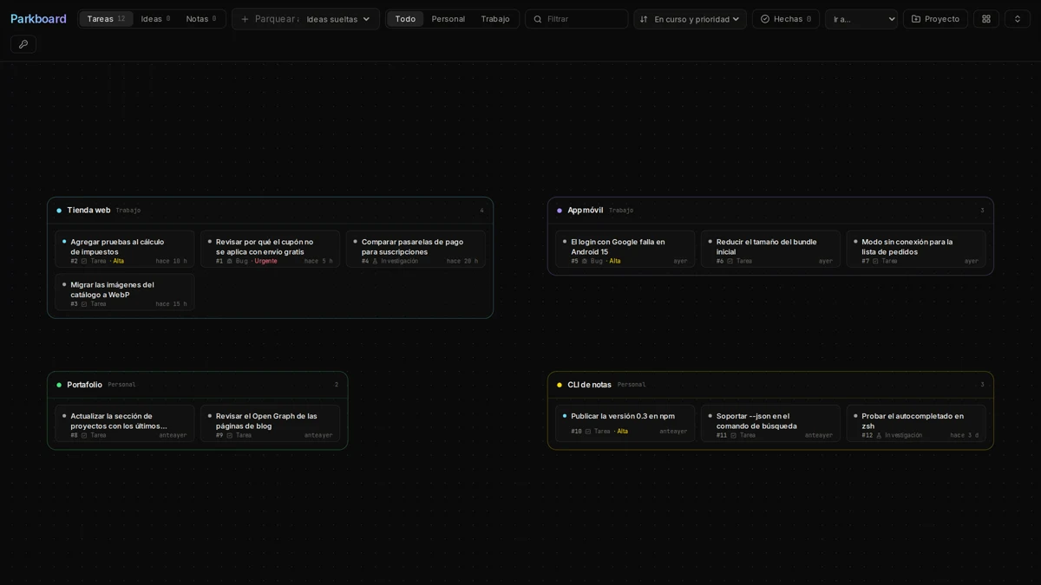Click the purple dot next to App móvil
1041x585 pixels.
(560, 211)
